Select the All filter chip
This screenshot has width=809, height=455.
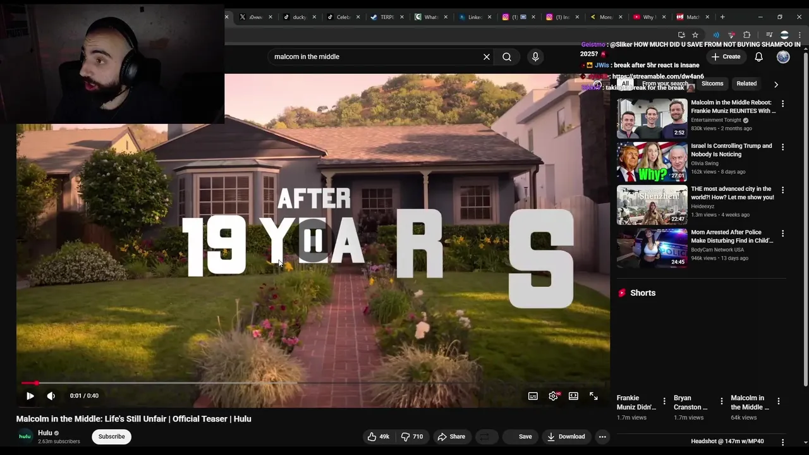[625, 83]
